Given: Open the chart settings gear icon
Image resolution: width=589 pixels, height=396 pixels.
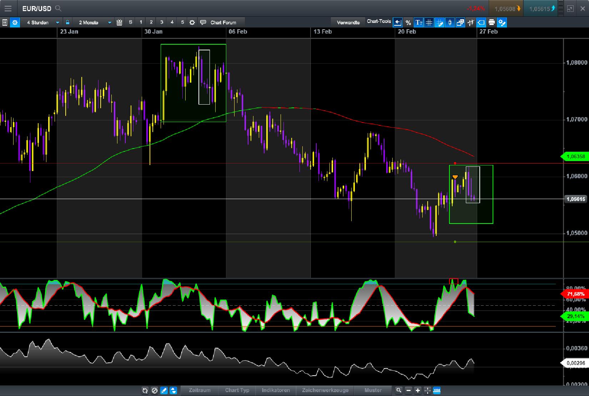Looking at the screenshot, I should coord(15,22).
